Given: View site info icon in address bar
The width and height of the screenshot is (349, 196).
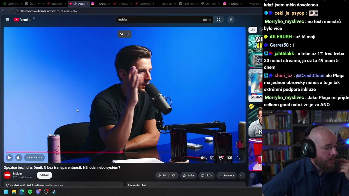Looking at the screenshot, I should (x=17, y=11).
